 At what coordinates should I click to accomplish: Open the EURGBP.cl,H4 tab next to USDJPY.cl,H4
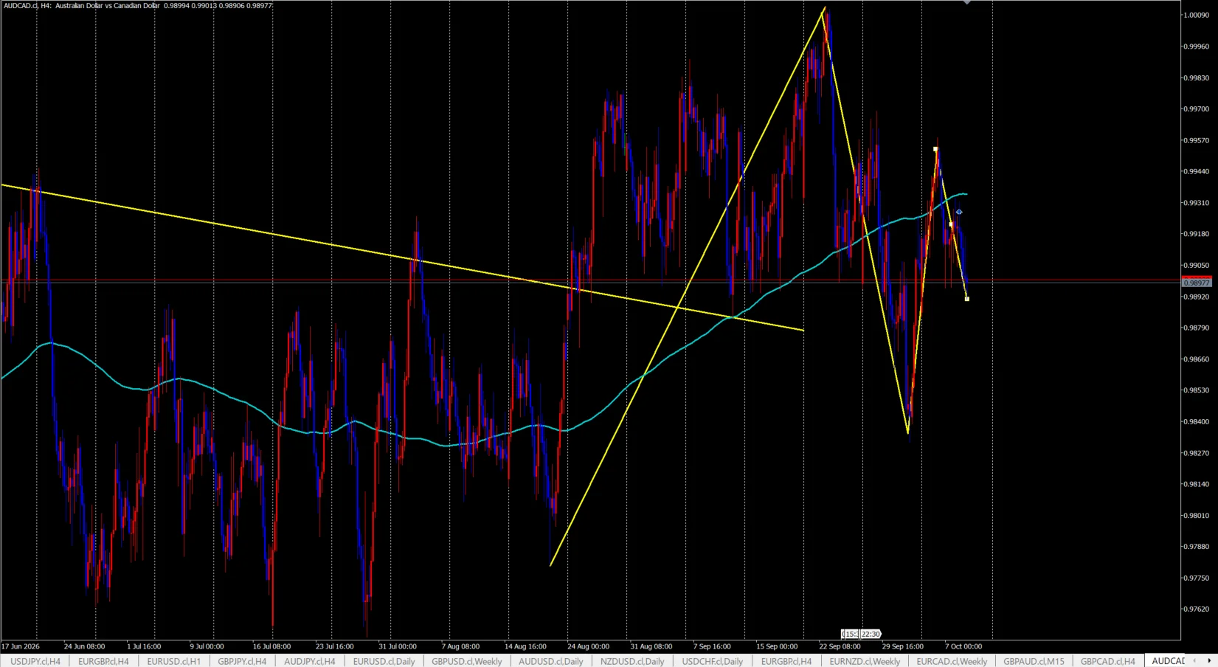click(103, 661)
